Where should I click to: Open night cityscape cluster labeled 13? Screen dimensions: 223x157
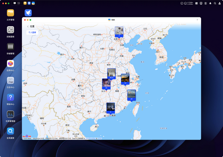pos(125,79)
